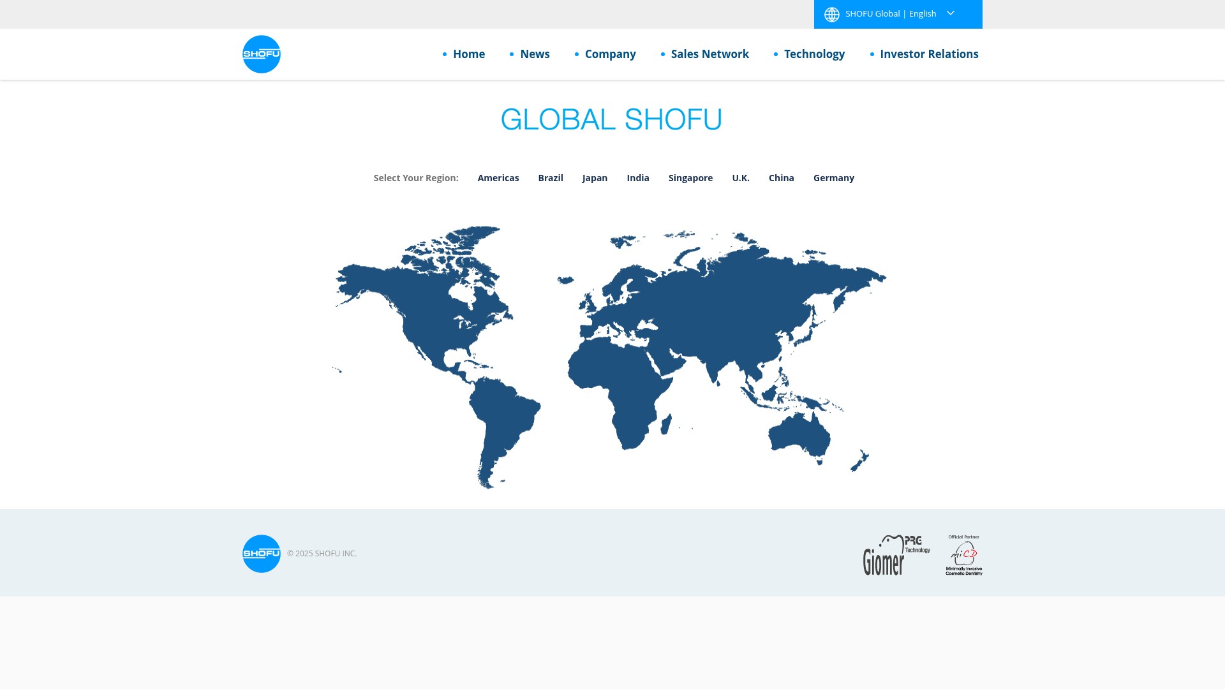This screenshot has height=689, width=1225.
Task: Click the © 2025 SHOFU INC. text
Action: 322,554
